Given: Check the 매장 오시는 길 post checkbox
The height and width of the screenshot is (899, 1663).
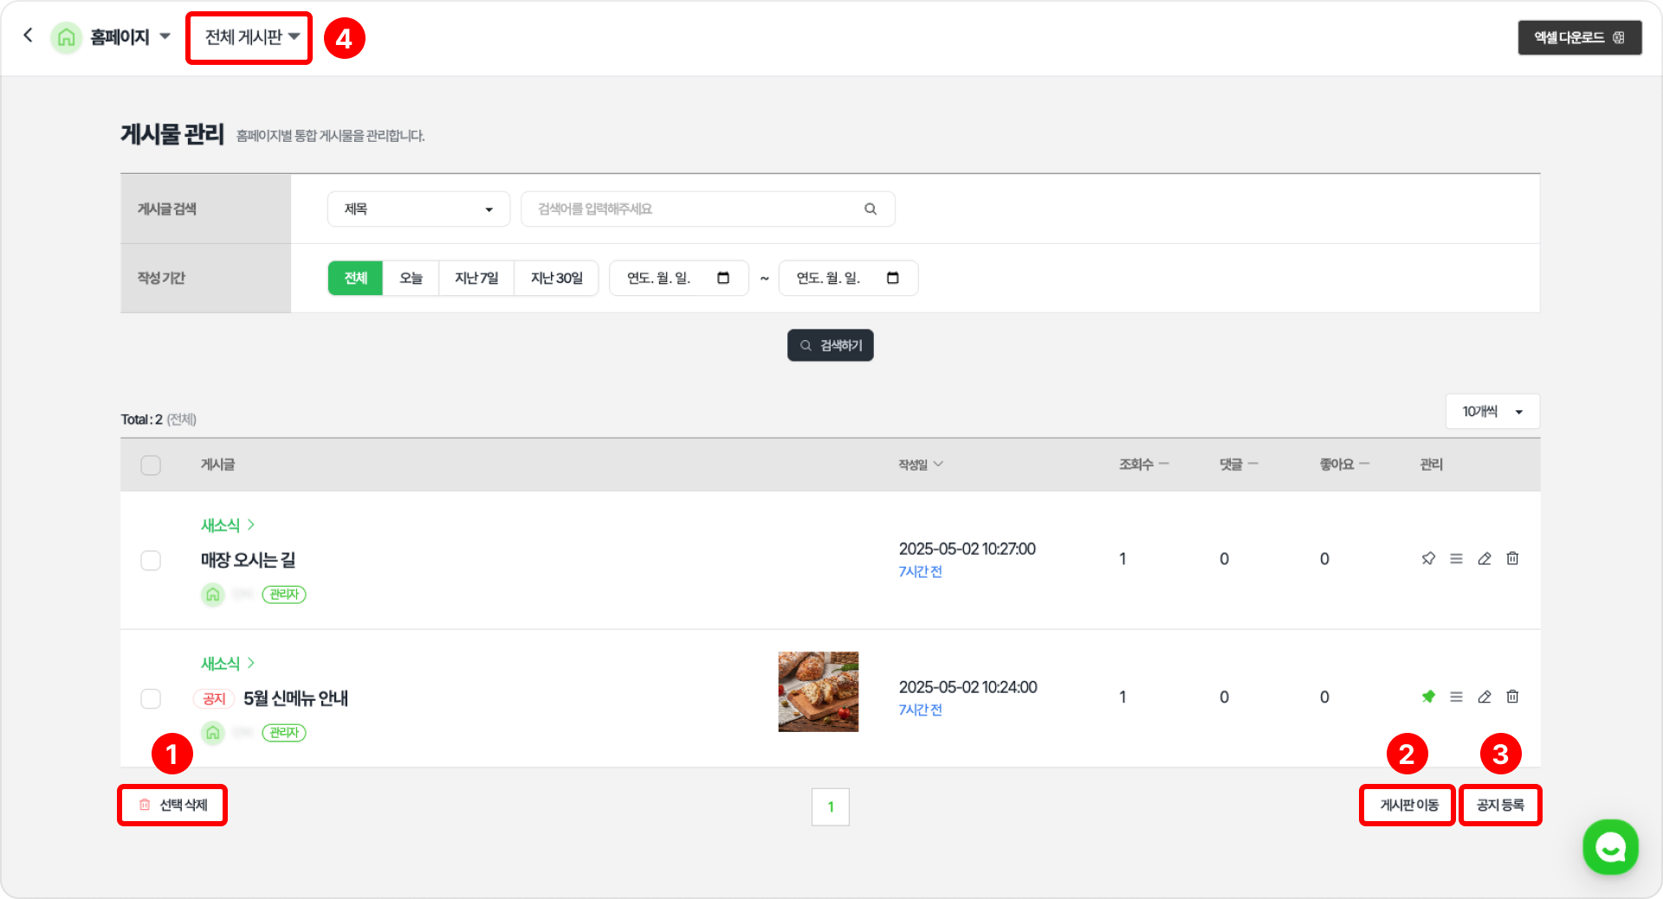Looking at the screenshot, I should coord(151,561).
